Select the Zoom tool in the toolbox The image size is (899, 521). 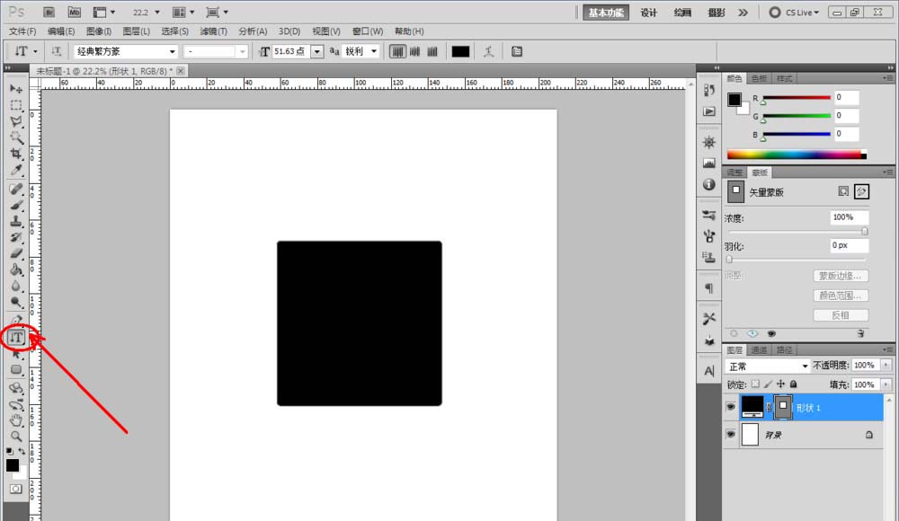click(16, 437)
